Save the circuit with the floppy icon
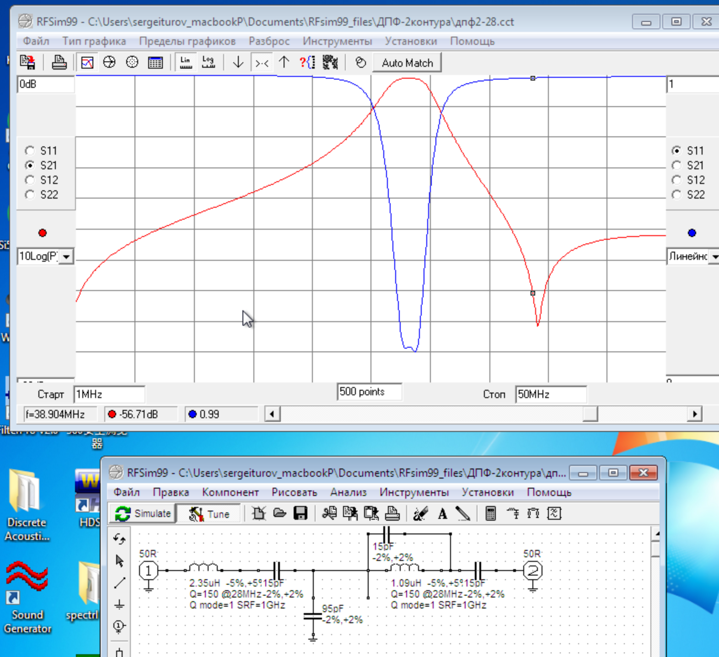This screenshot has height=657, width=719. 300,513
